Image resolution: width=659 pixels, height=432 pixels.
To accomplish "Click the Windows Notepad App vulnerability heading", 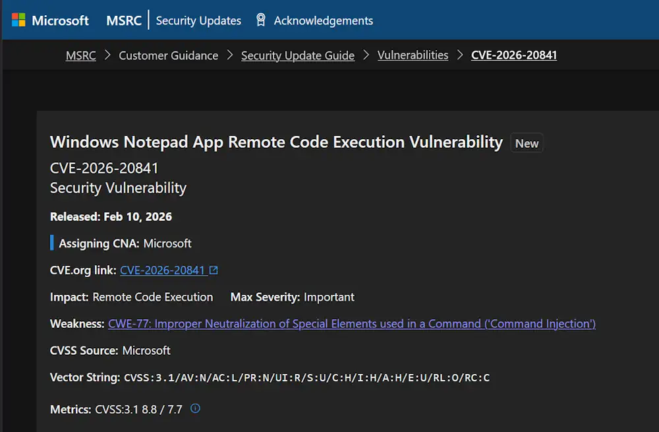I will (276, 142).
